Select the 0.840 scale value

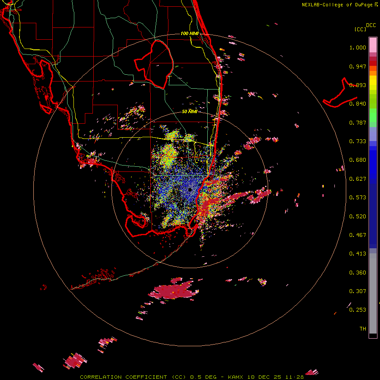click(x=358, y=104)
